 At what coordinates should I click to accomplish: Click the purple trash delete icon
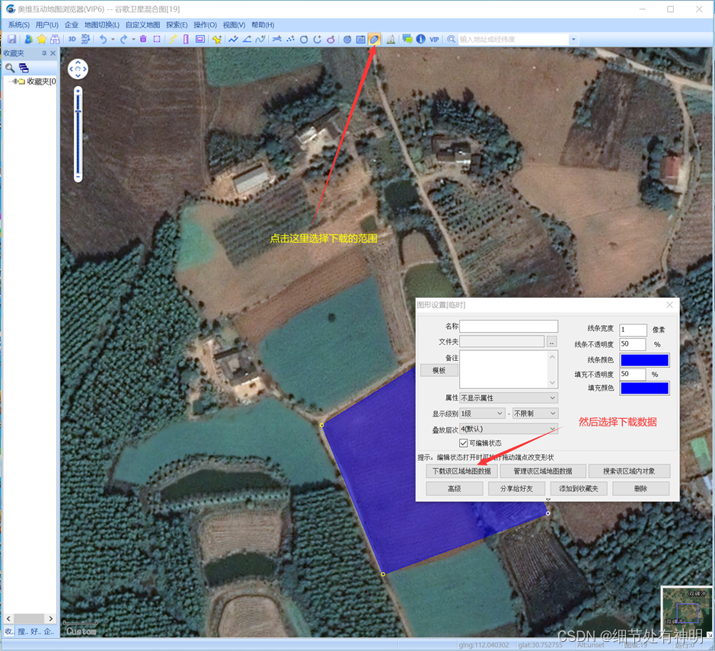coord(143,40)
